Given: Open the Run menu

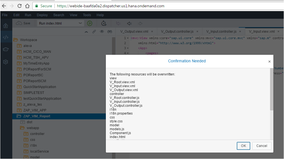Looking at the screenshot, I should point(28,15).
